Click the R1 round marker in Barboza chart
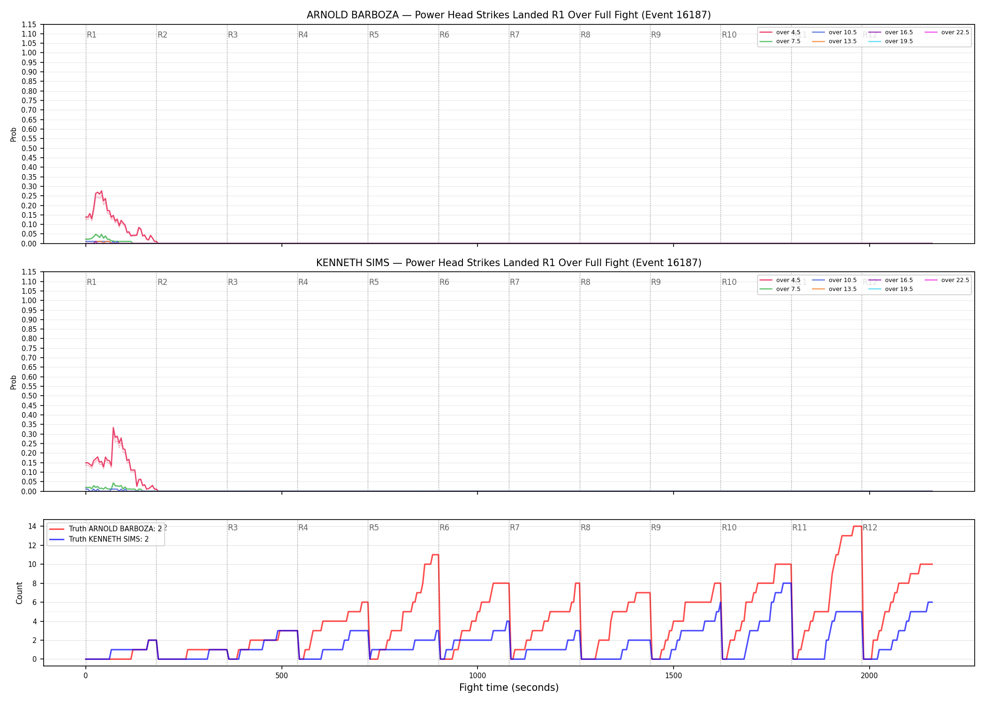Viewport: 985px width, 704px height. 91,35
